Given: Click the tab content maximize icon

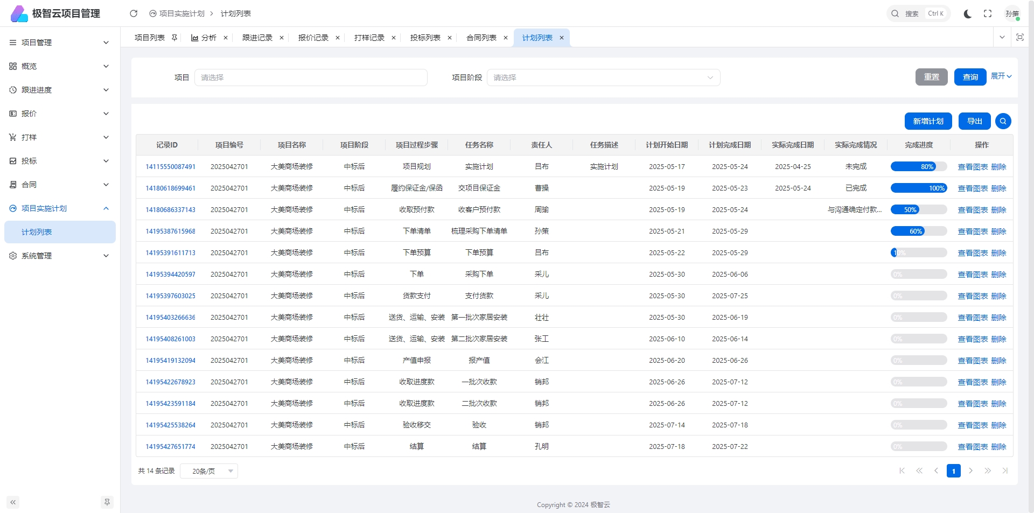Looking at the screenshot, I should [1019, 37].
